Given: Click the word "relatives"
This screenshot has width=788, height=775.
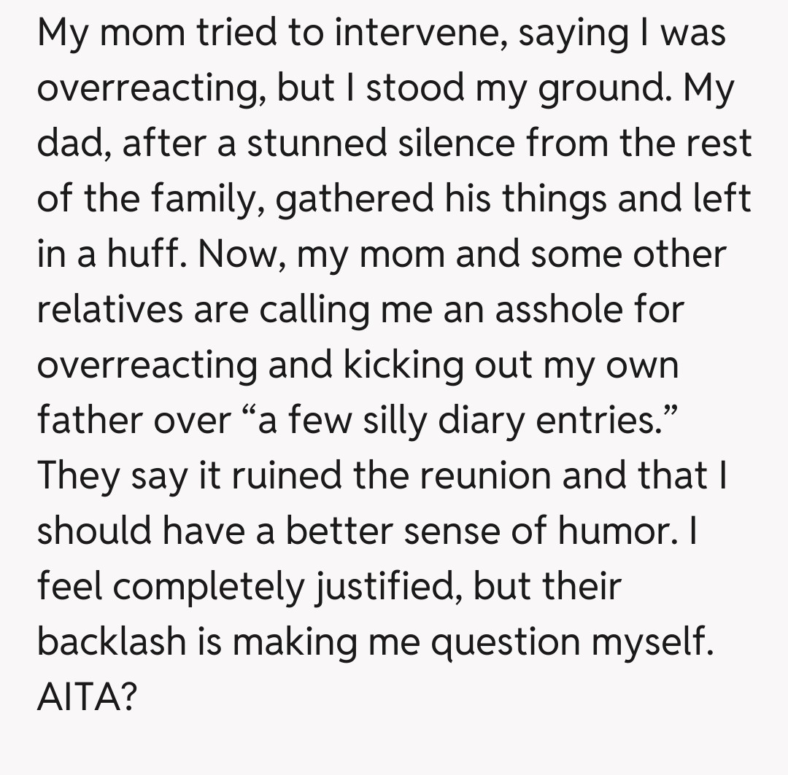Looking at the screenshot, I should tap(109, 310).
